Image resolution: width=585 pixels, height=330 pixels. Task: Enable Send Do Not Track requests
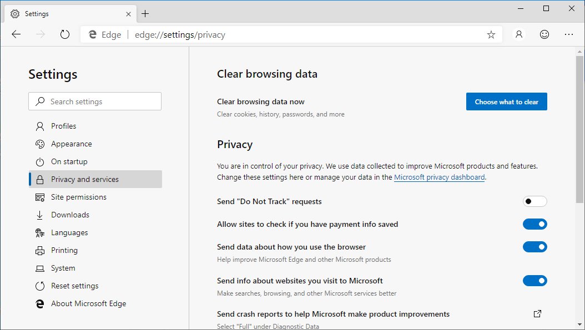(534, 201)
